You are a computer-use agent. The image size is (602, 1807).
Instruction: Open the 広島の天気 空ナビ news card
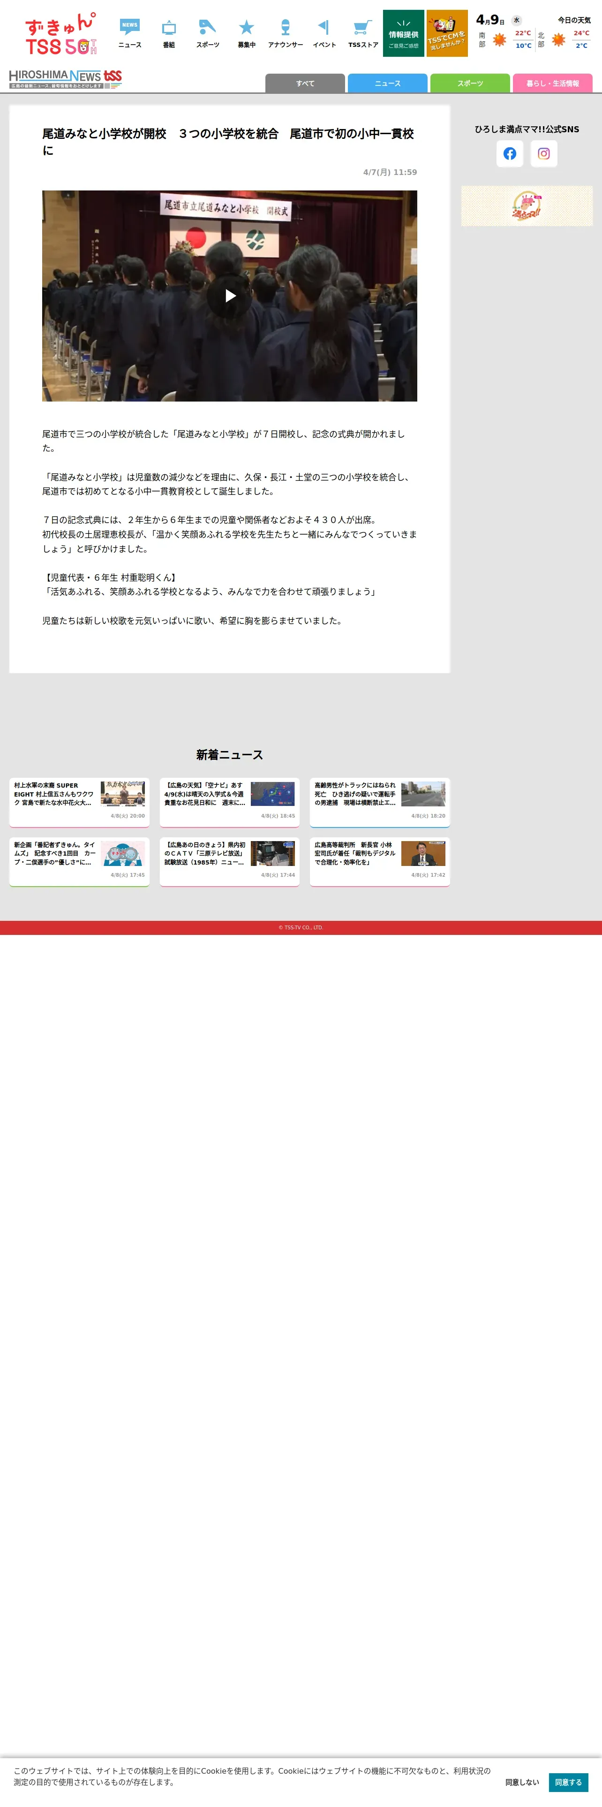230,803
